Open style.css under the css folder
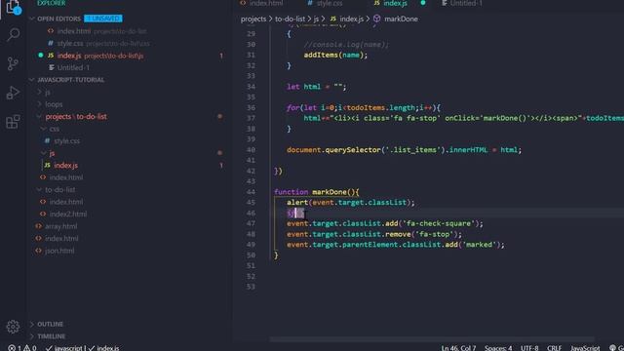Screen dimensions: 624x351 [x=66, y=140]
